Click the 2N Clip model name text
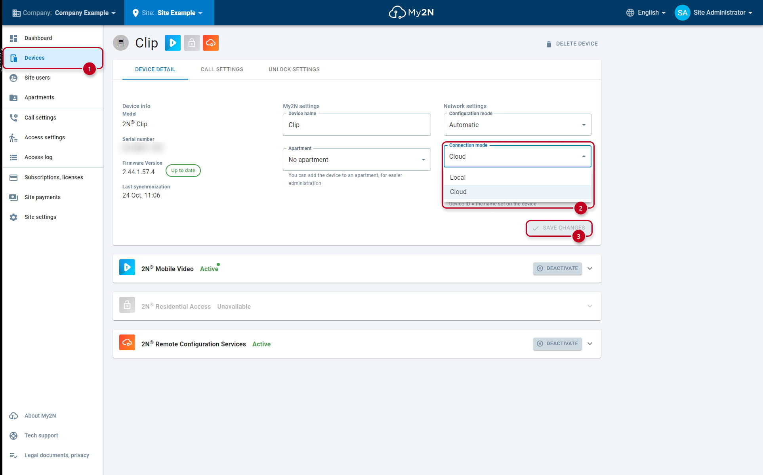This screenshot has width=763, height=475. (135, 124)
